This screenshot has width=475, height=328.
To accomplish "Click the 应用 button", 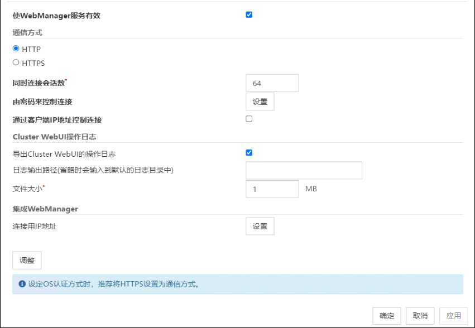I will (x=453, y=315).
